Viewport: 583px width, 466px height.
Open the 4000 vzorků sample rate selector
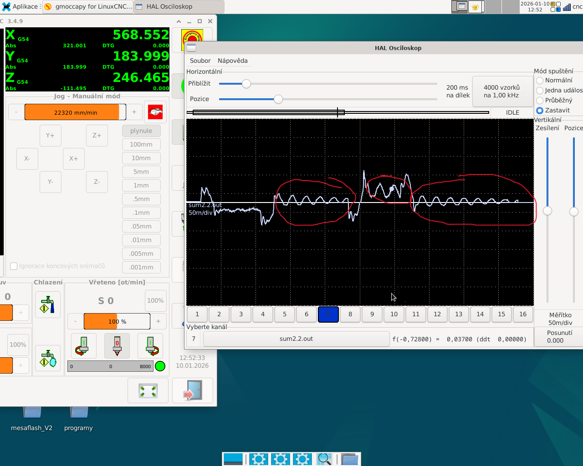click(501, 91)
